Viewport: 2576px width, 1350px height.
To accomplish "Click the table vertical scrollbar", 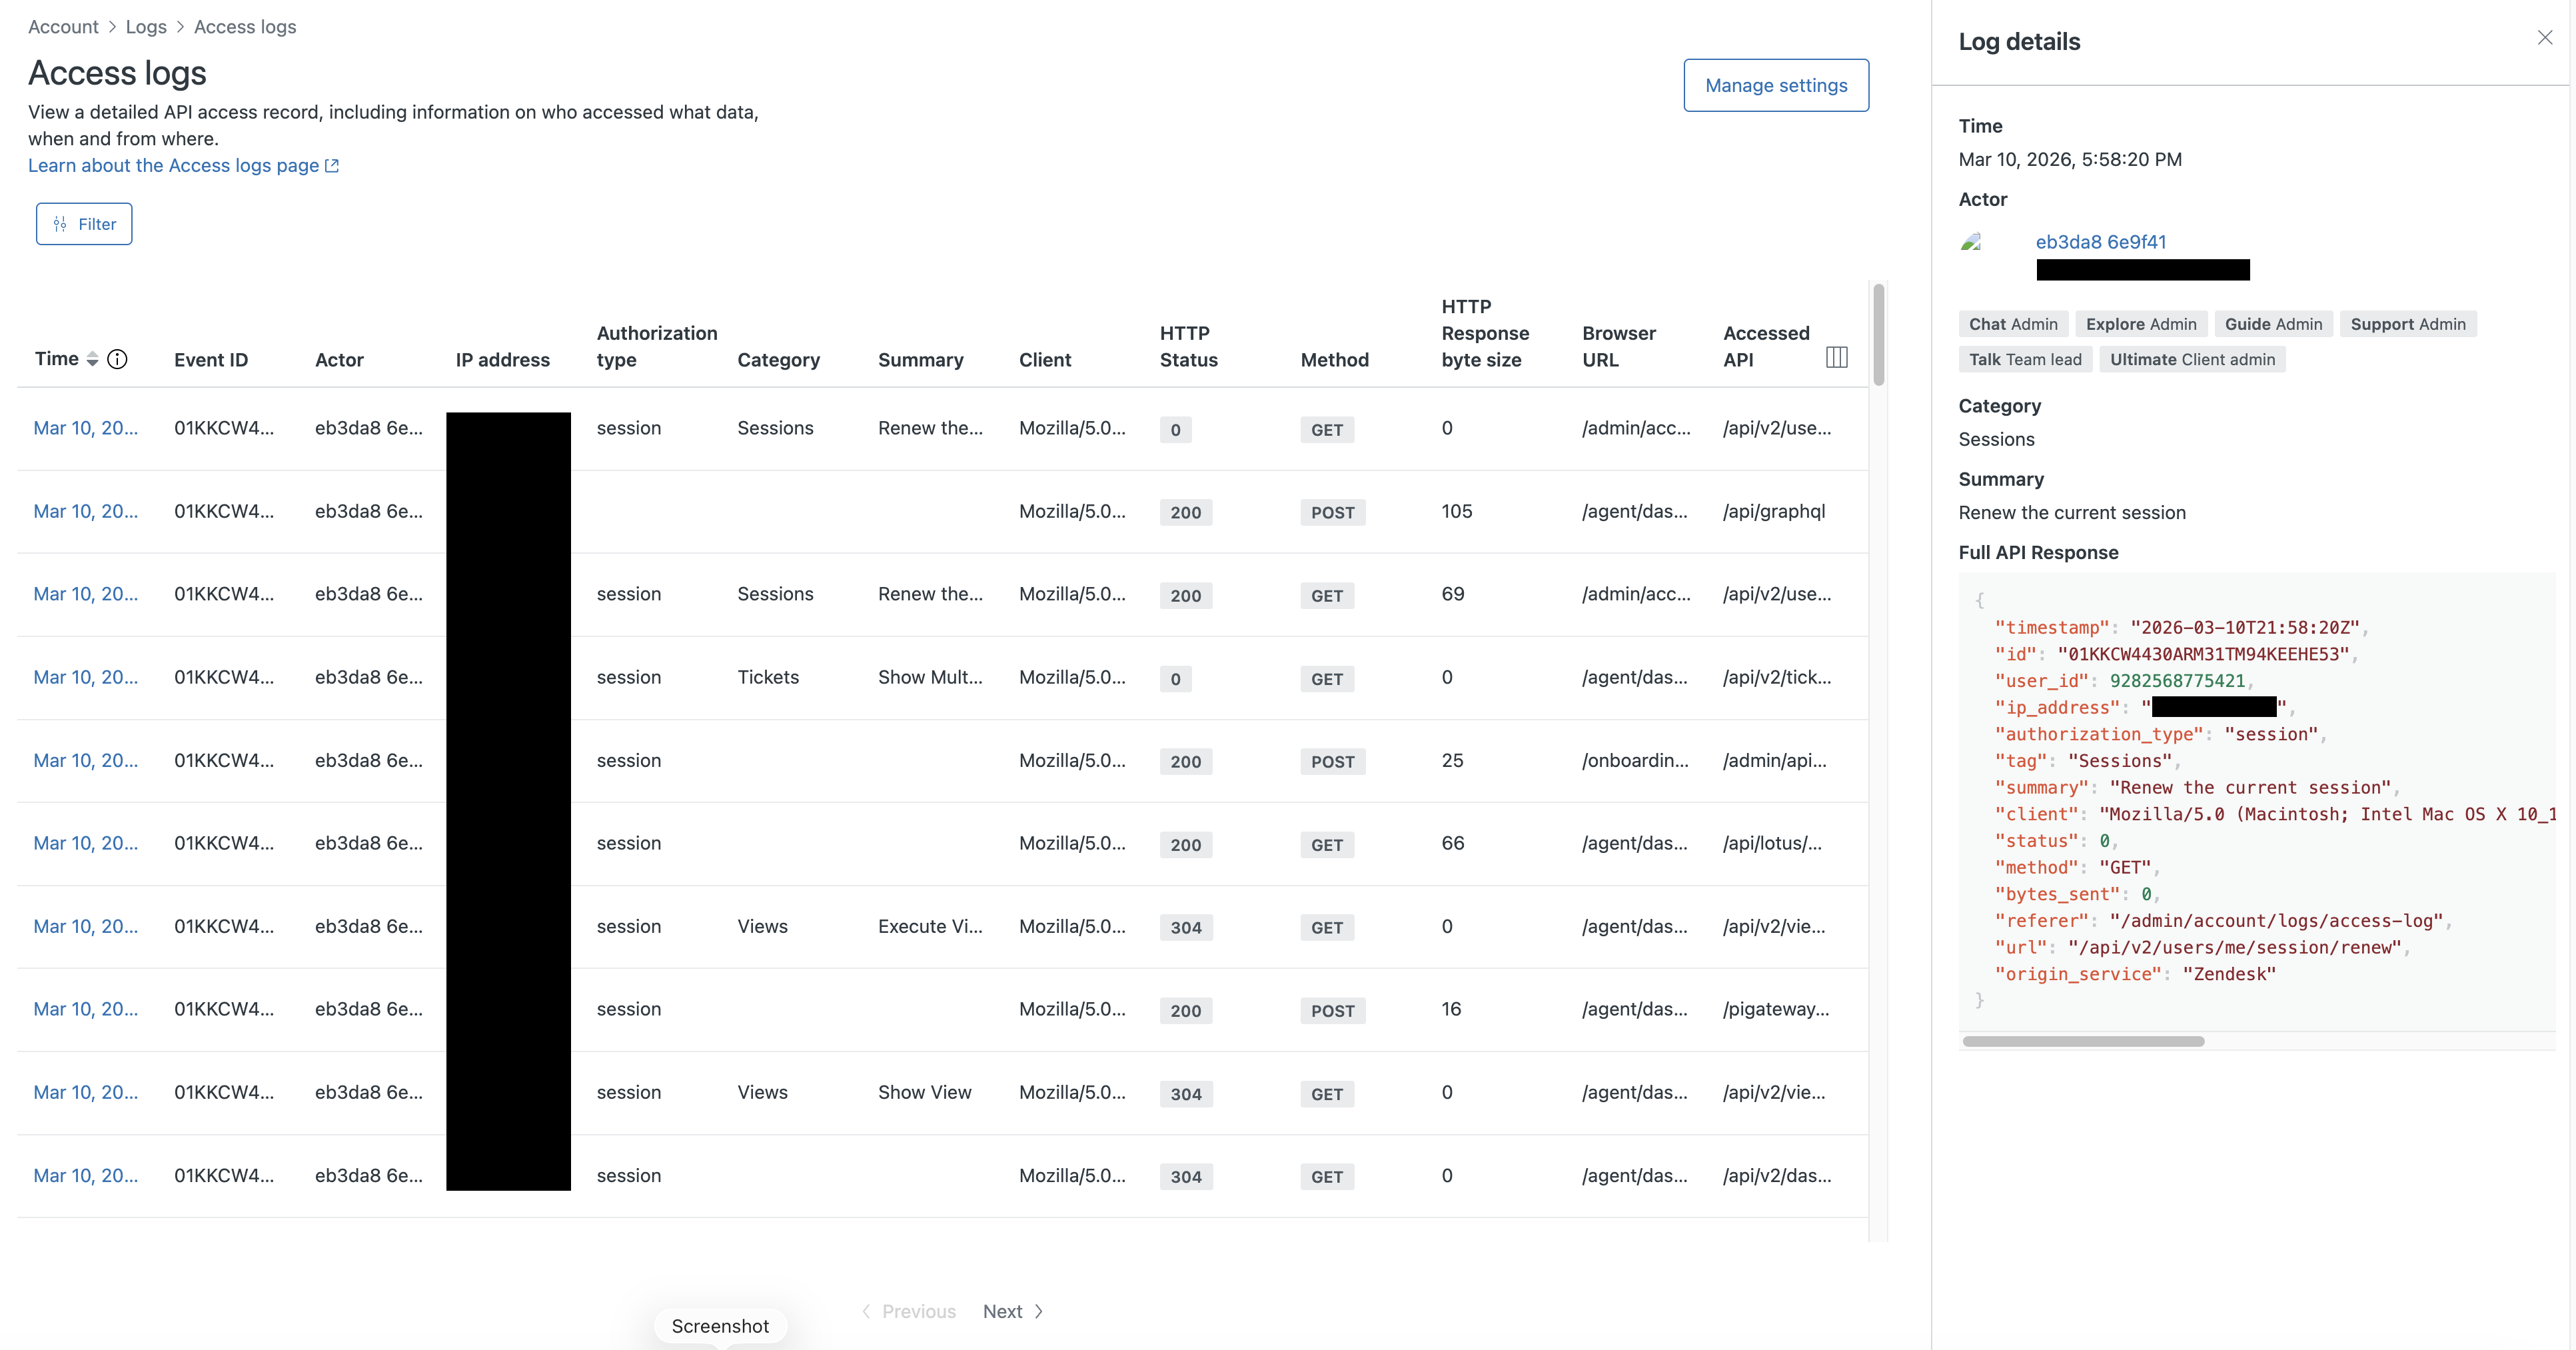I will (1878, 335).
